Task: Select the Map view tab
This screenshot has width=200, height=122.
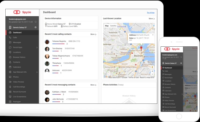Action: (107, 26)
